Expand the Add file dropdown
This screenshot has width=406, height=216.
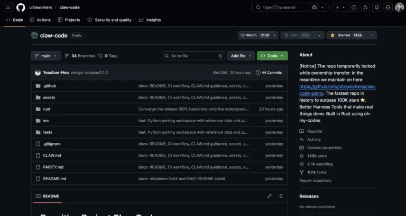(241, 56)
